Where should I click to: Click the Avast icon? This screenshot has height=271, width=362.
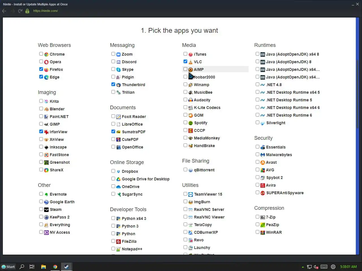pyautogui.click(x=263, y=163)
